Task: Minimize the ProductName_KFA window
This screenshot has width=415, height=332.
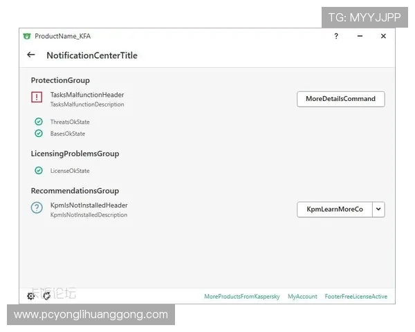Action: 360,36
